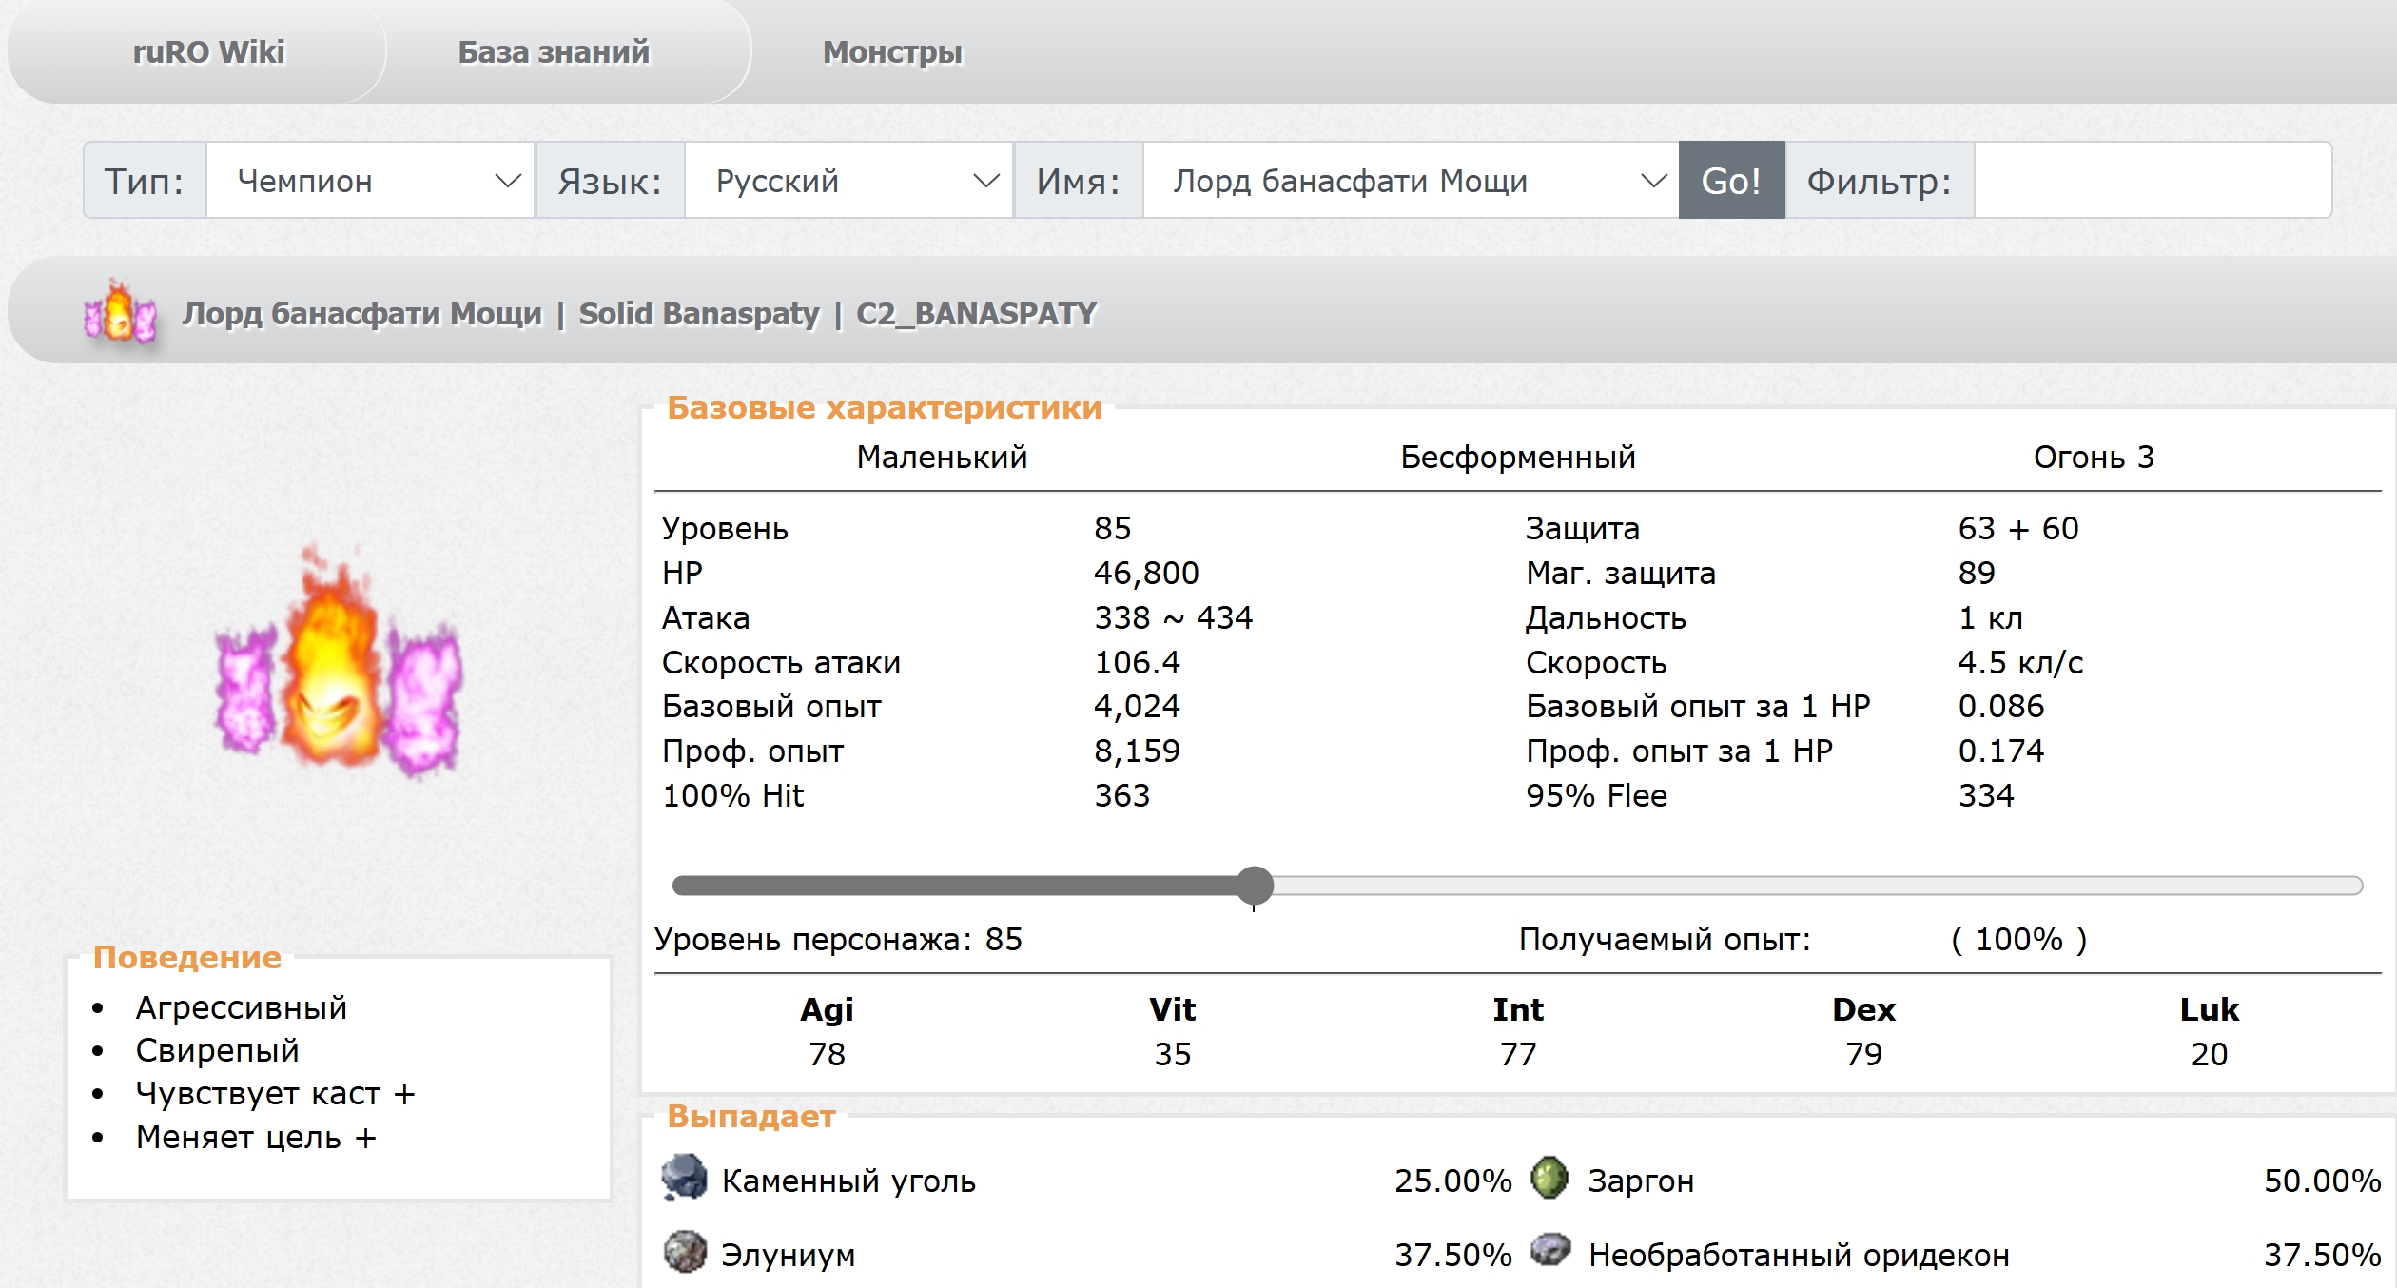Click the character level slider handle

1255,885
